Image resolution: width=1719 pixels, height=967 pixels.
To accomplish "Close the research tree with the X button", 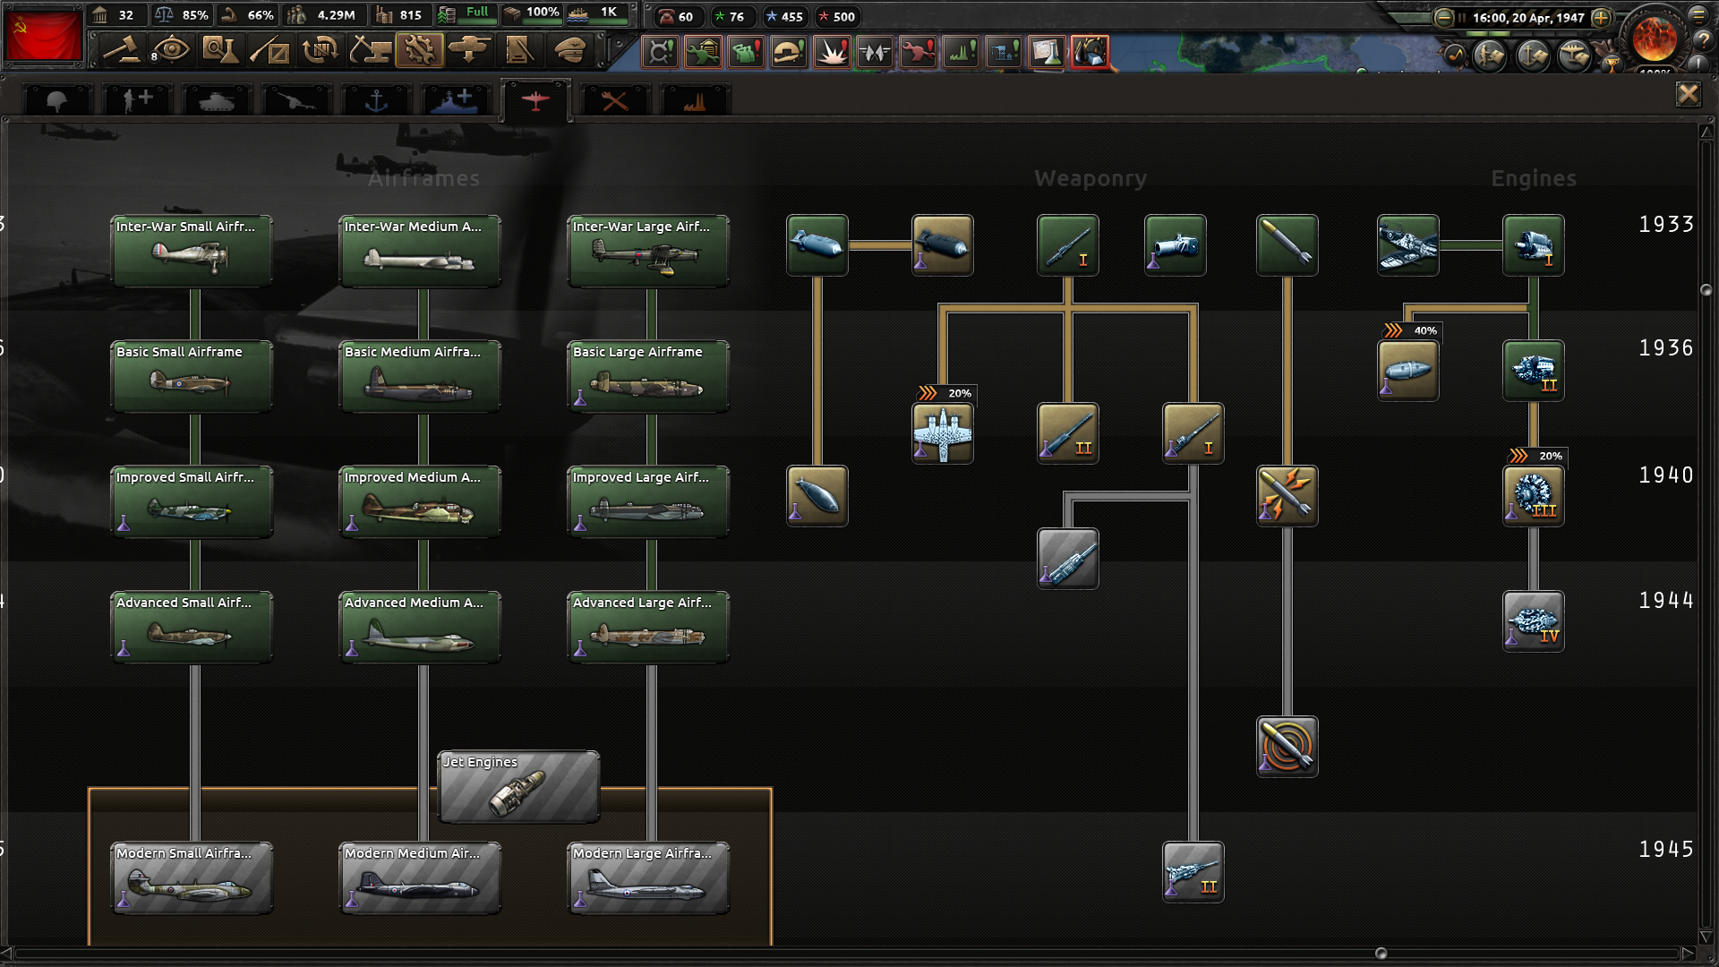I will click(1689, 95).
